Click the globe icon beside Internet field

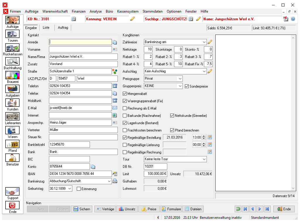tap(115, 115)
